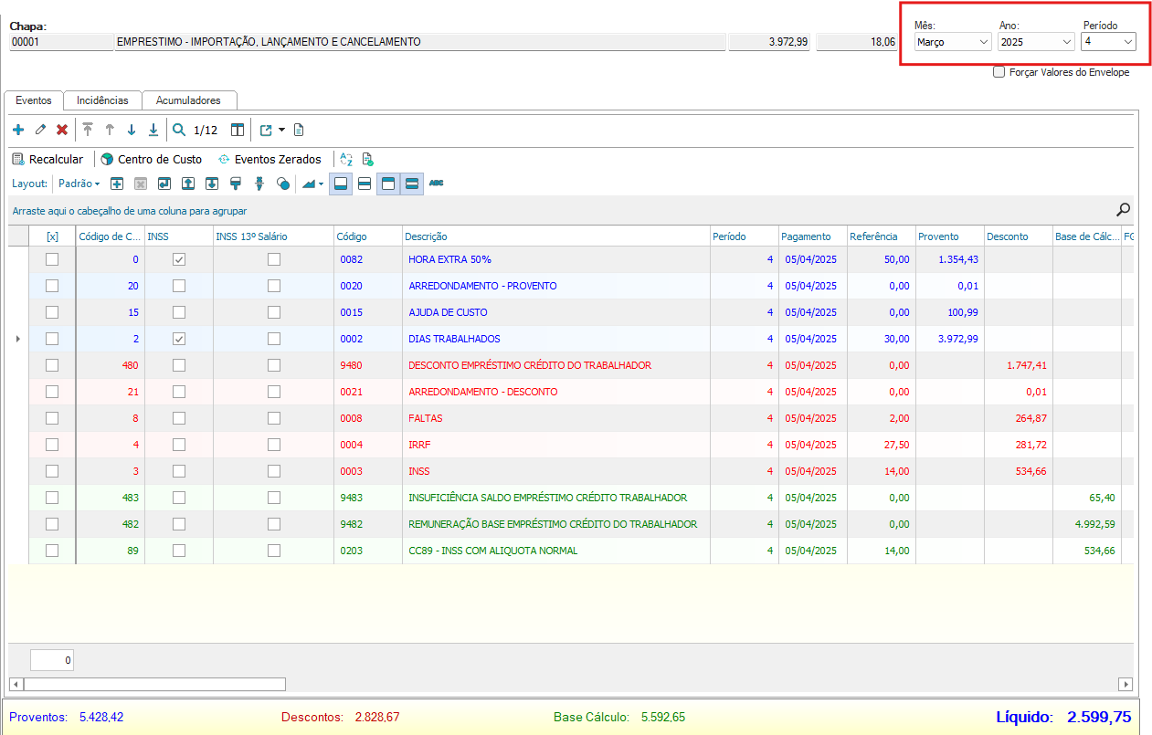Open search magnifier at grid top right
The height and width of the screenshot is (735, 1152).
(1123, 210)
